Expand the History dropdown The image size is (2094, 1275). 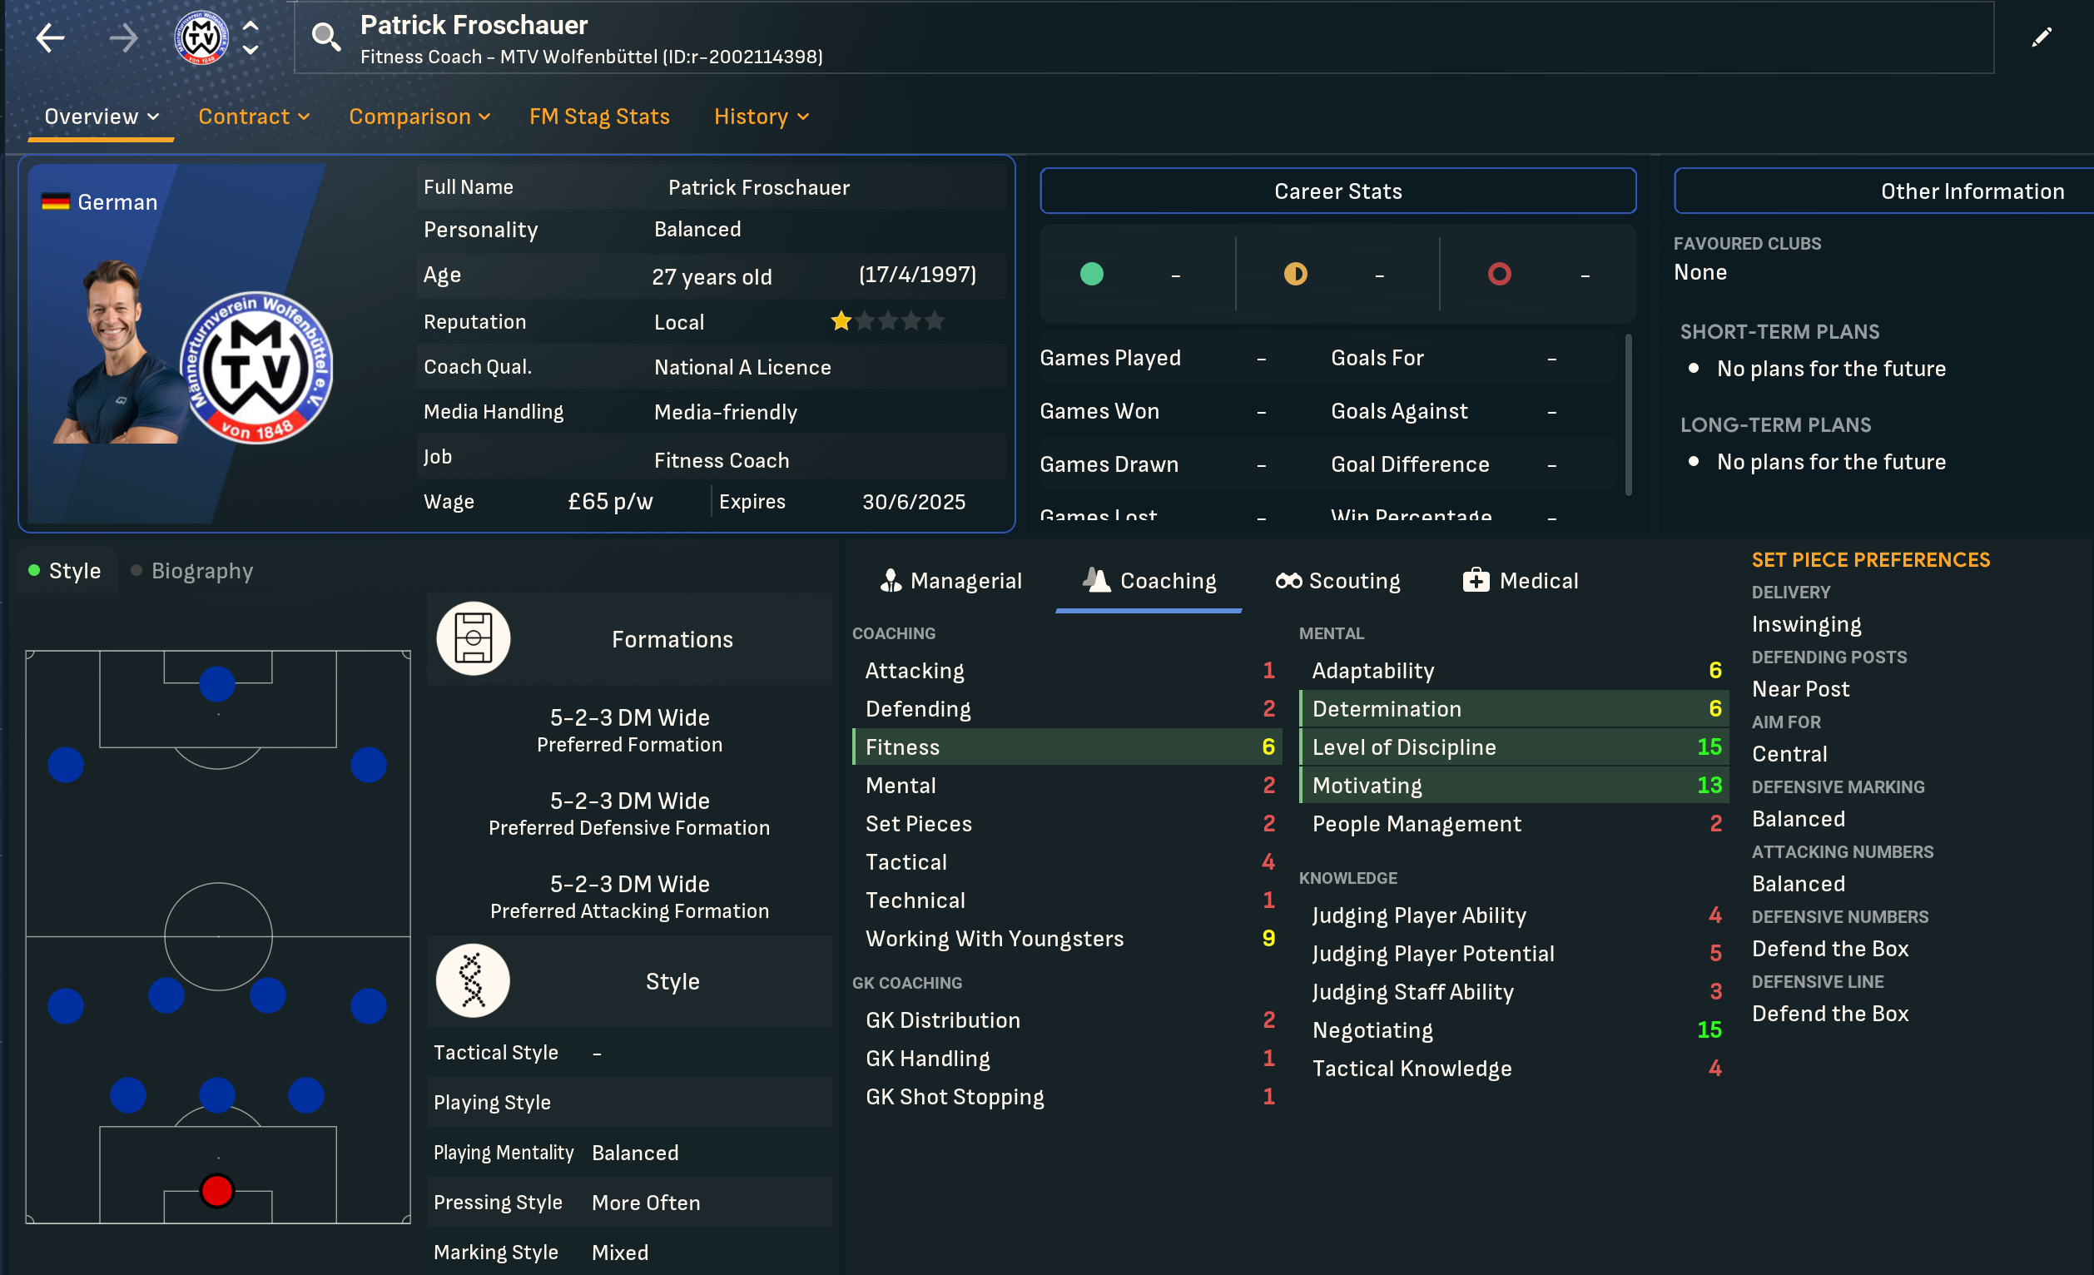(761, 117)
